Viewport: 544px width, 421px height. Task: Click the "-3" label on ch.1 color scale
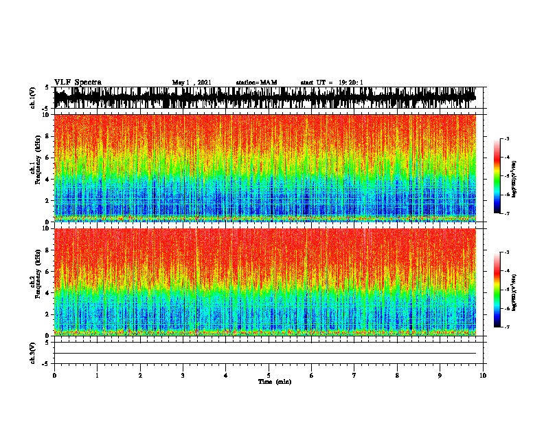pos(507,138)
